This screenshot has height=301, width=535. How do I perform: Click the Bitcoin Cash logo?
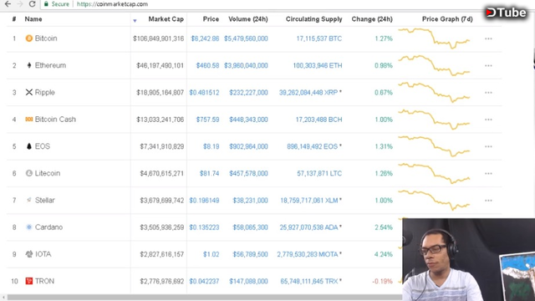(29, 119)
